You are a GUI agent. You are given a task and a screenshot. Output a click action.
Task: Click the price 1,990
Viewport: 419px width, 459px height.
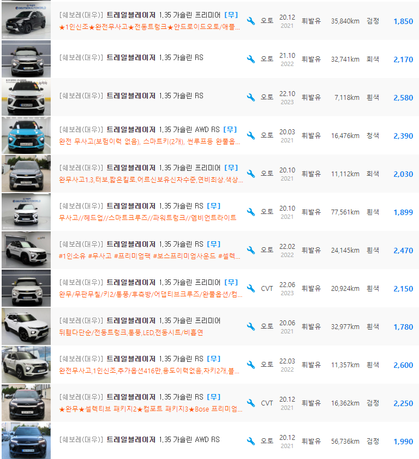point(403,442)
